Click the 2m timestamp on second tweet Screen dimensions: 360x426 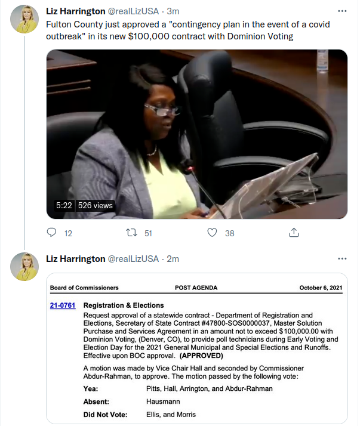pos(173,259)
